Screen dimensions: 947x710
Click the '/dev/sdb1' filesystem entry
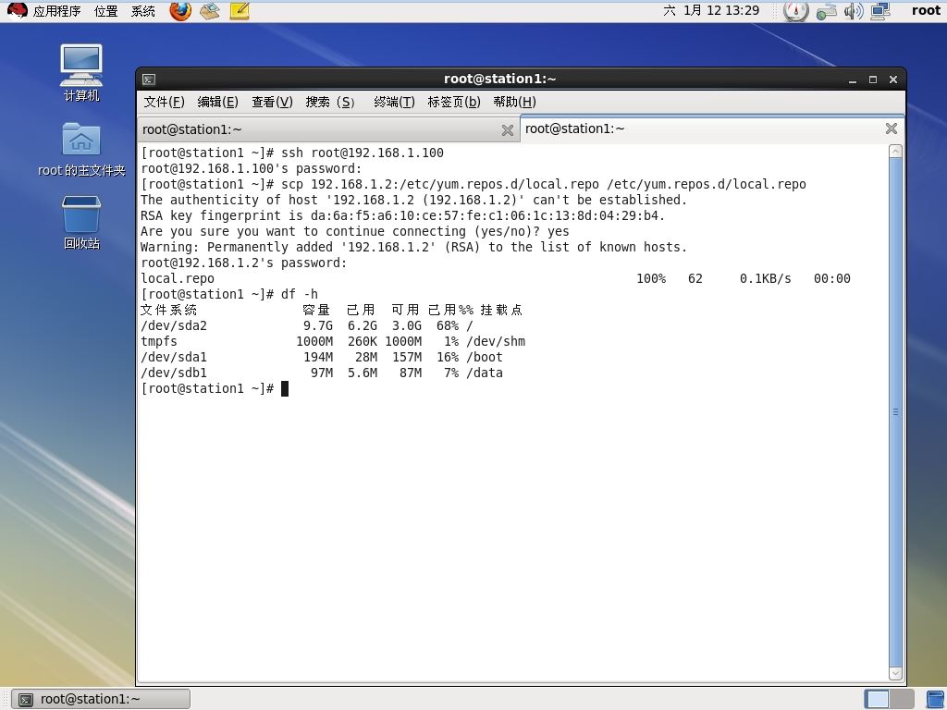(x=174, y=373)
